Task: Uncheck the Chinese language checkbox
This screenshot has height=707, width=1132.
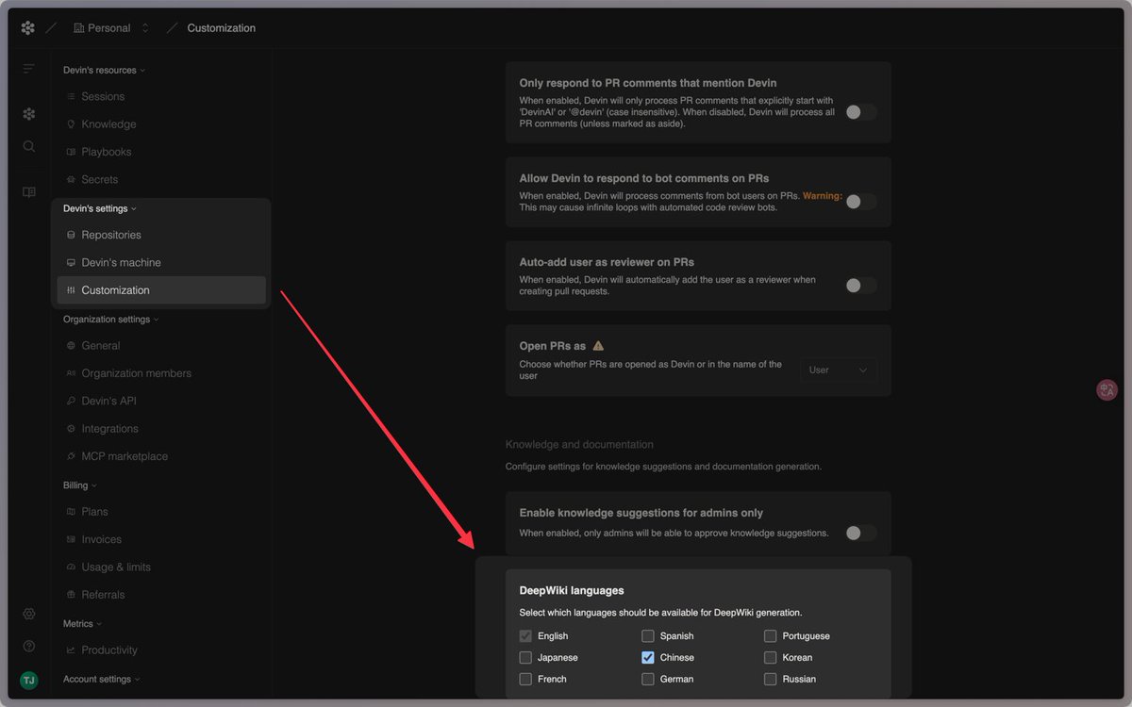Action: pyautogui.click(x=648, y=658)
